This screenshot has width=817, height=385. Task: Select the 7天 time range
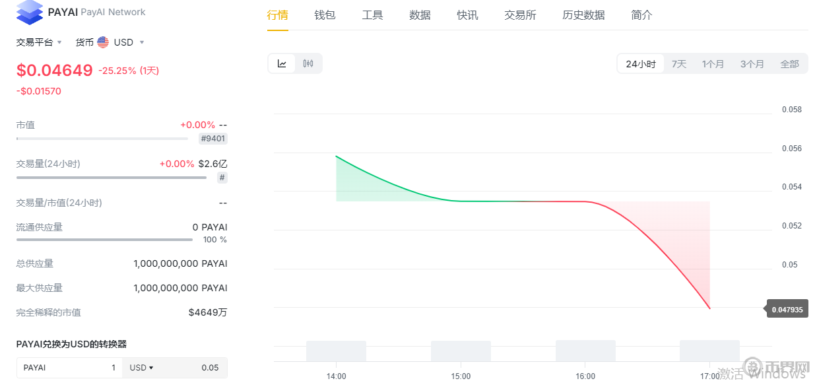tap(678, 63)
